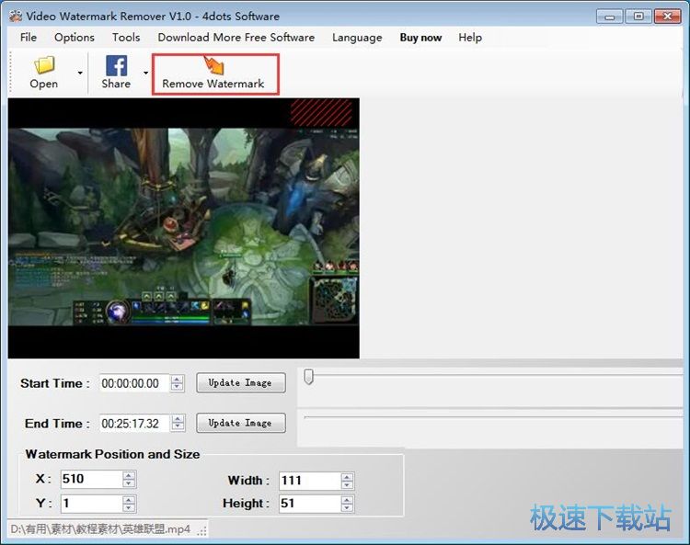Image resolution: width=690 pixels, height=545 pixels.
Task: Click the Open folder icon
Action: [43, 65]
